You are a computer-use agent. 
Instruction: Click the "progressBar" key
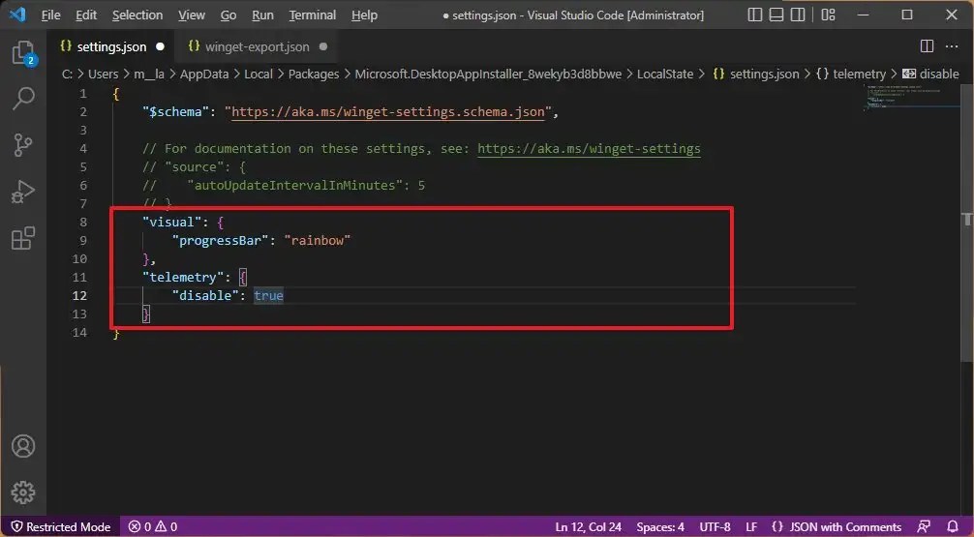pyautogui.click(x=221, y=240)
